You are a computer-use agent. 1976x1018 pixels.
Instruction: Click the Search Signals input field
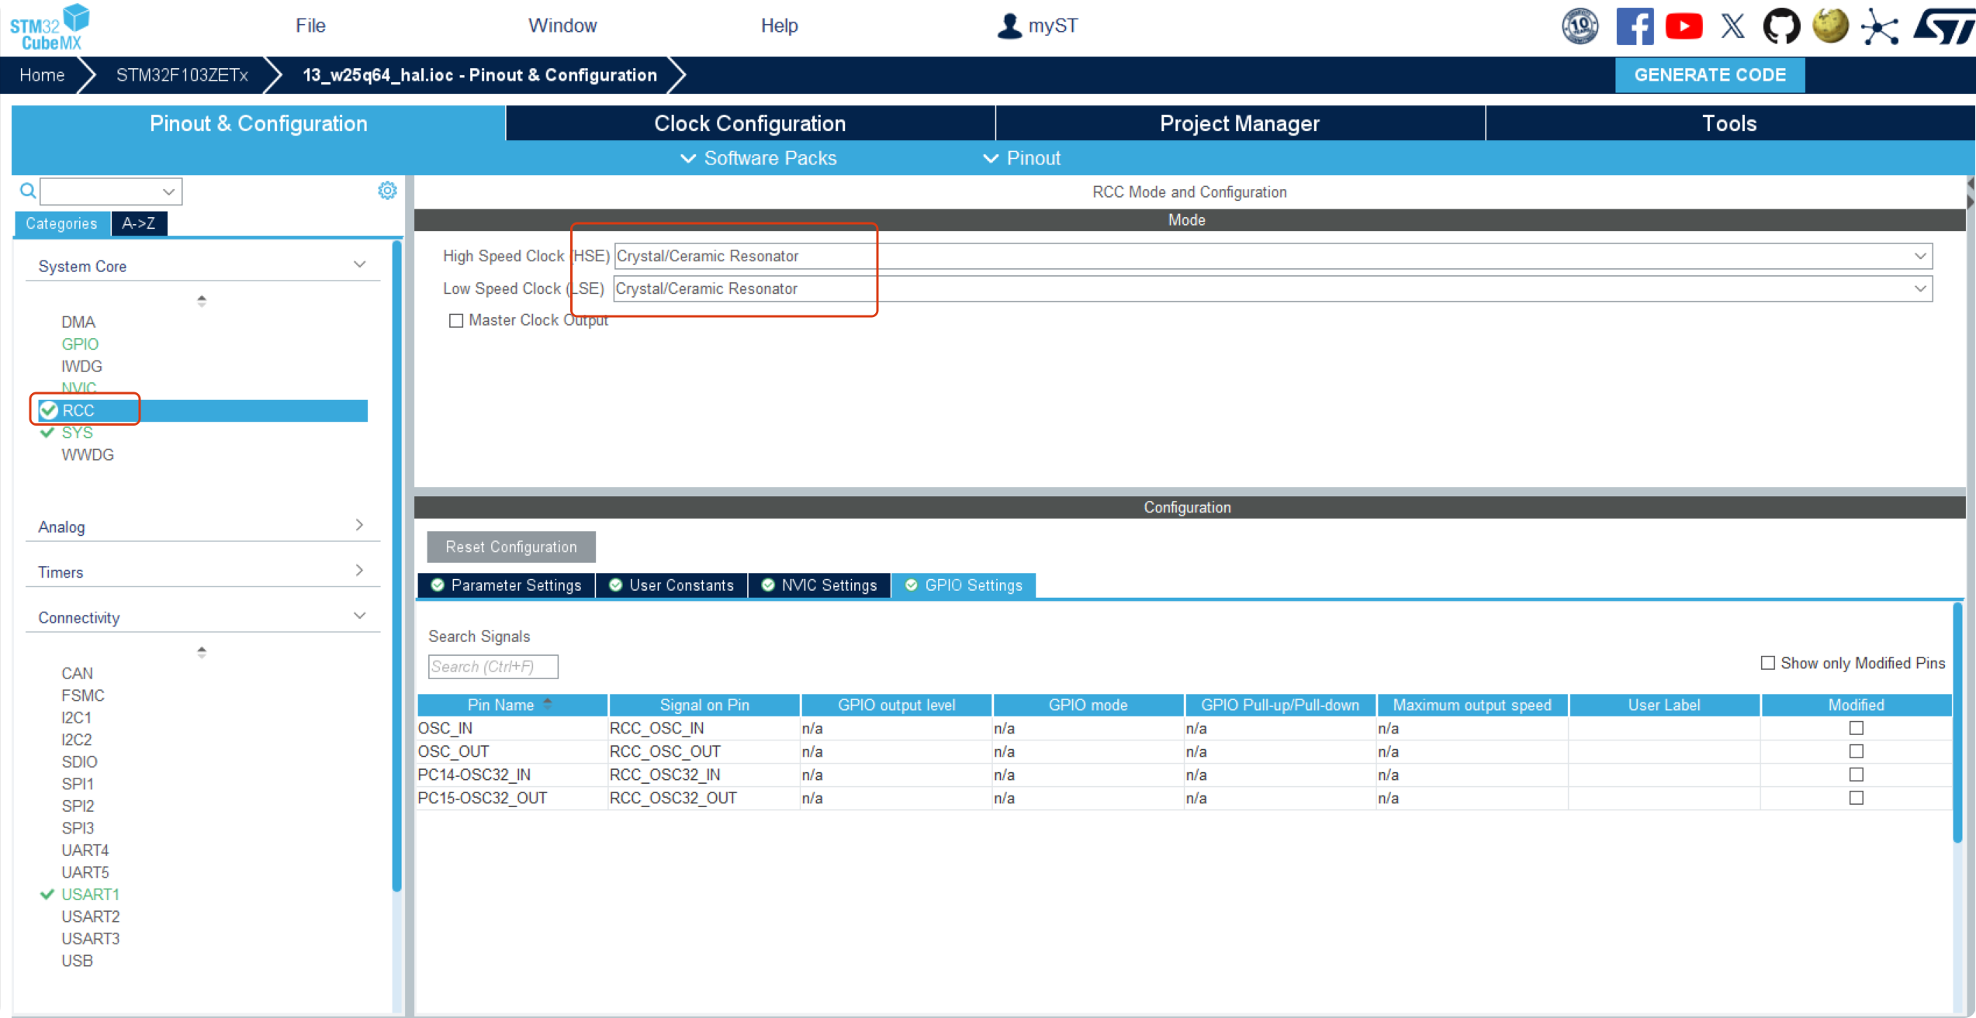click(493, 667)
